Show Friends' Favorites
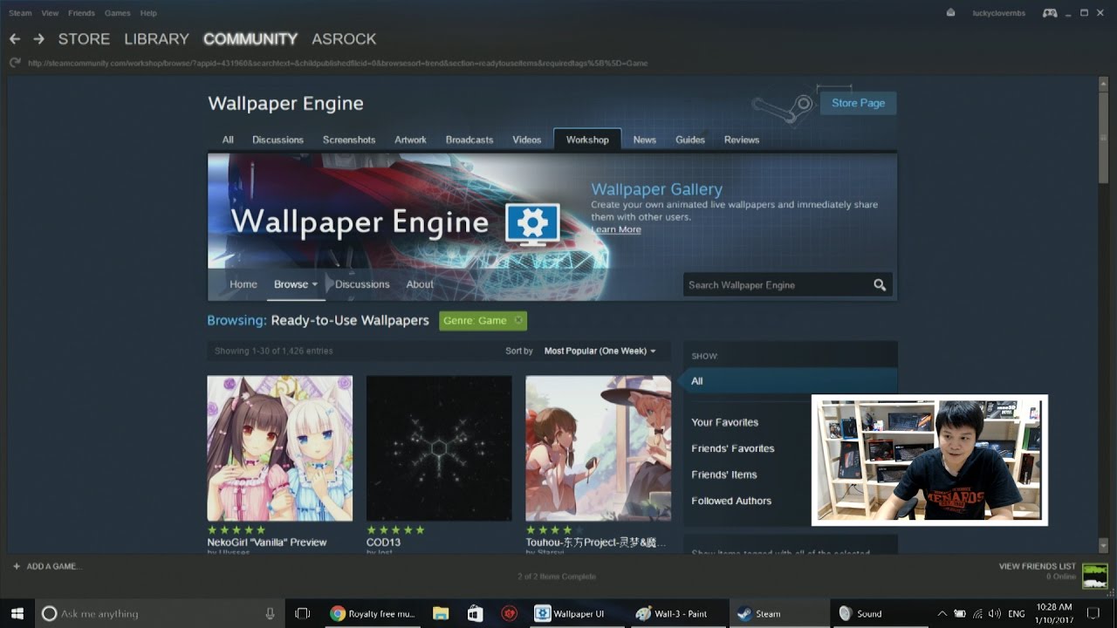 (x=733, y=448)
